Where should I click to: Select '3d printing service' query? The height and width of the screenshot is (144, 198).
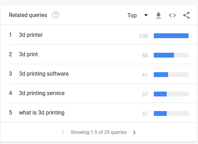click(42, 93)
